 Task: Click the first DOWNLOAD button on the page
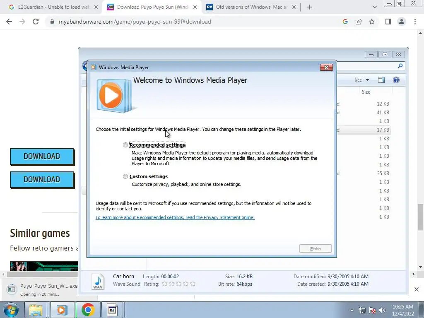(x=42, y=156)
